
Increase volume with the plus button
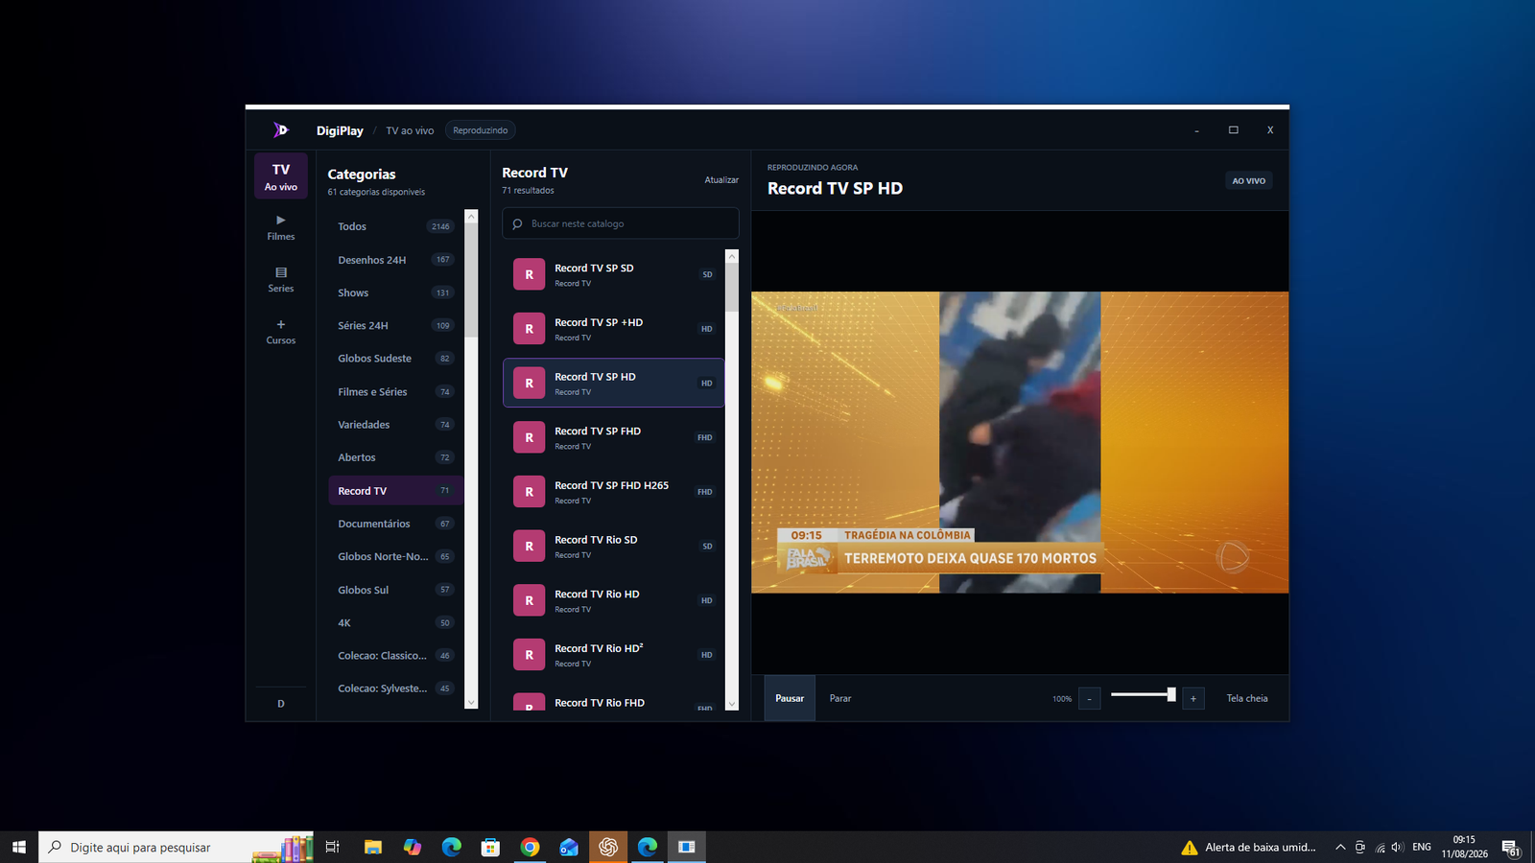coord(1193,699)
